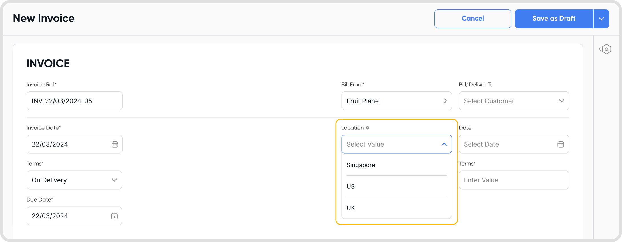
Task: Click arrow icon in Bill From field
Action: click(445, 101)
